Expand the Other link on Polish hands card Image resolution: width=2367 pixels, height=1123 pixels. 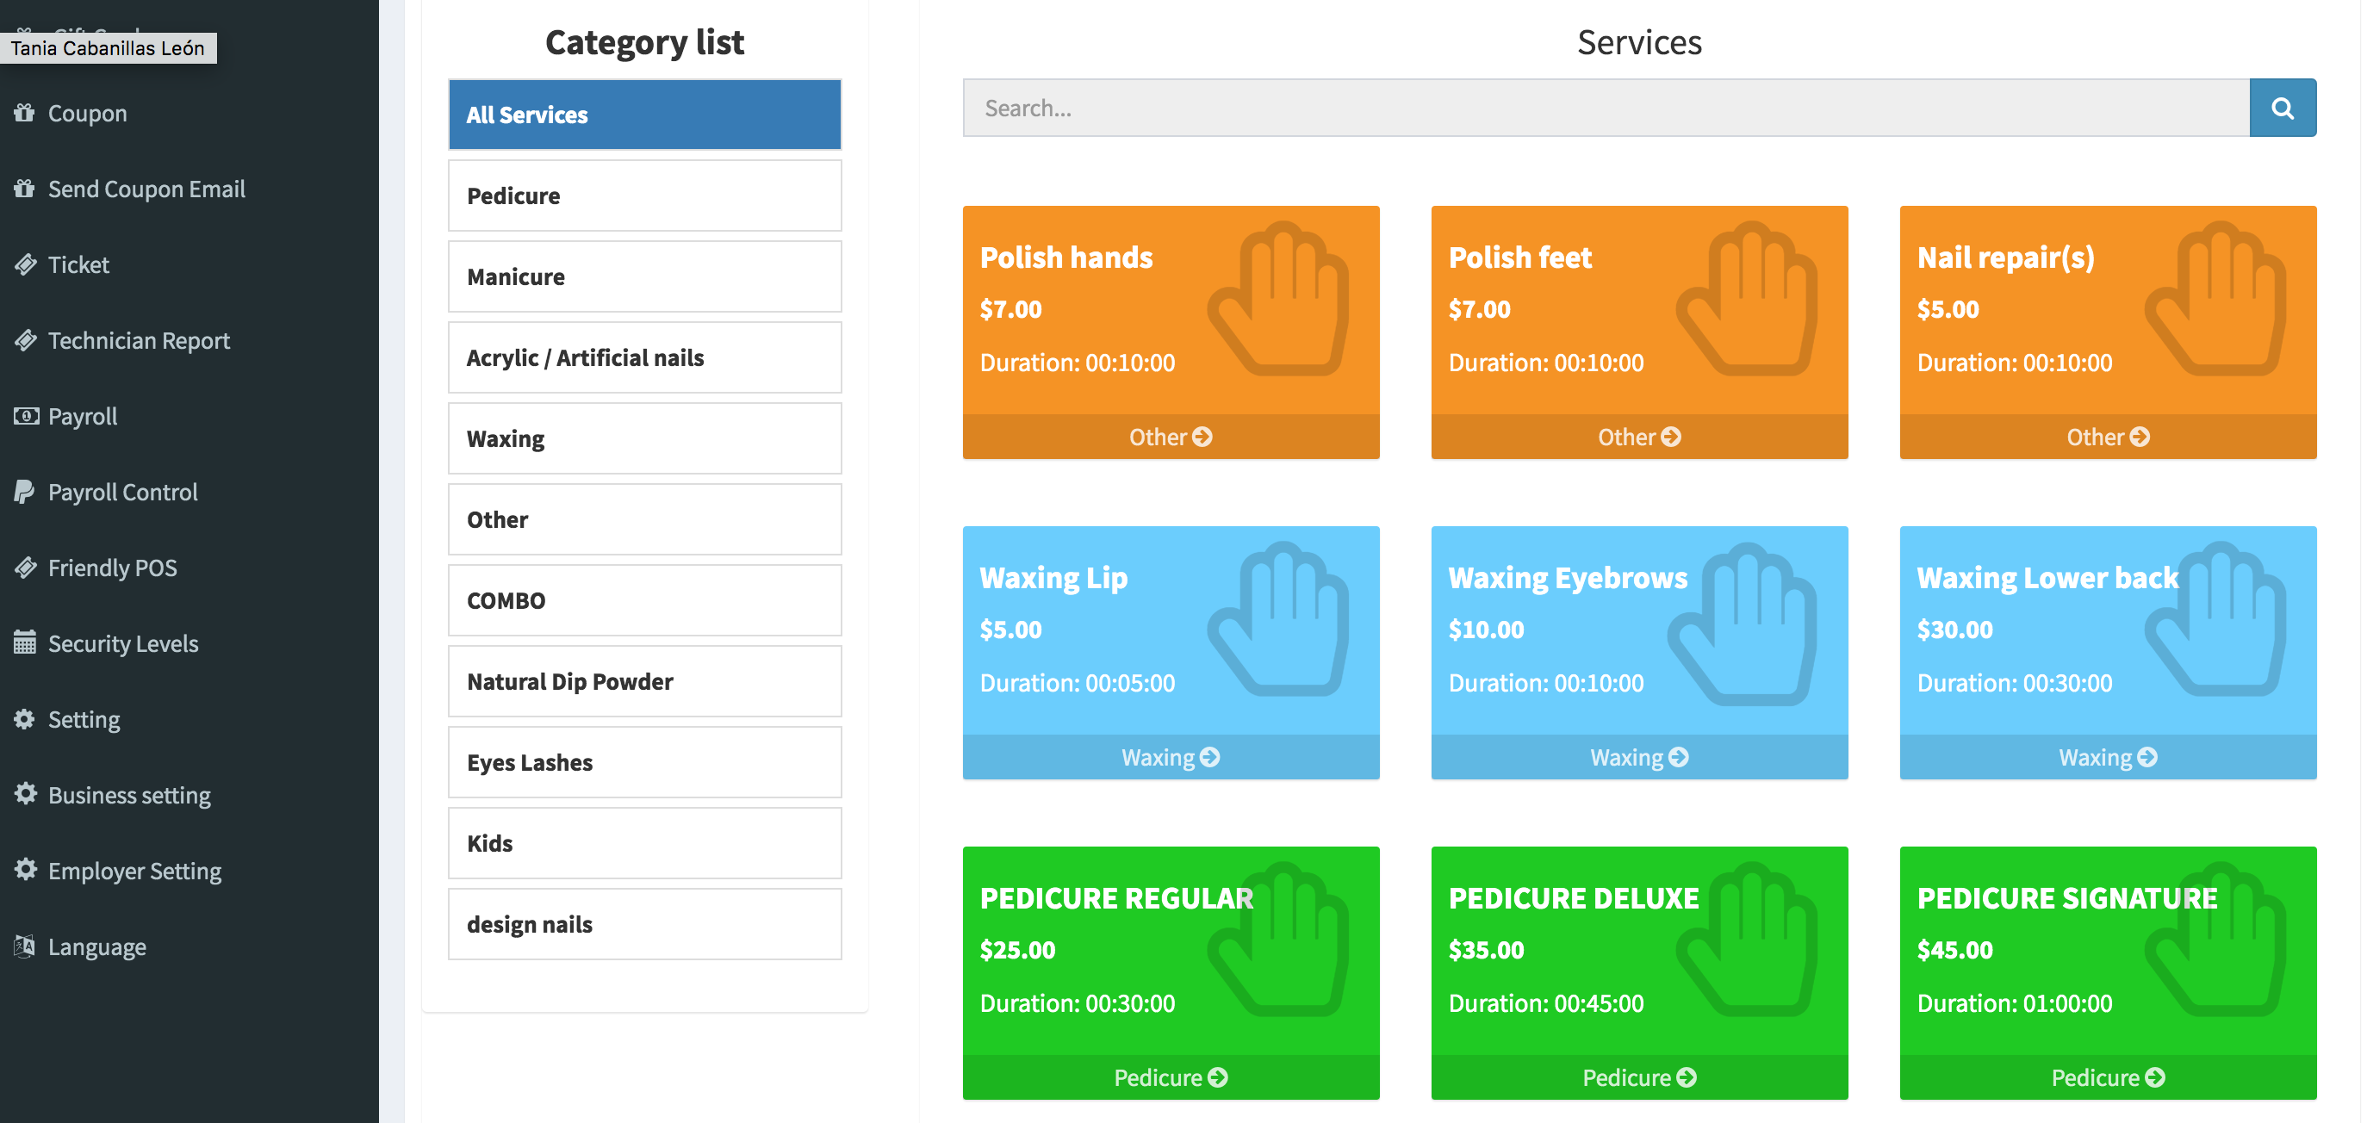click(1170, 437)
